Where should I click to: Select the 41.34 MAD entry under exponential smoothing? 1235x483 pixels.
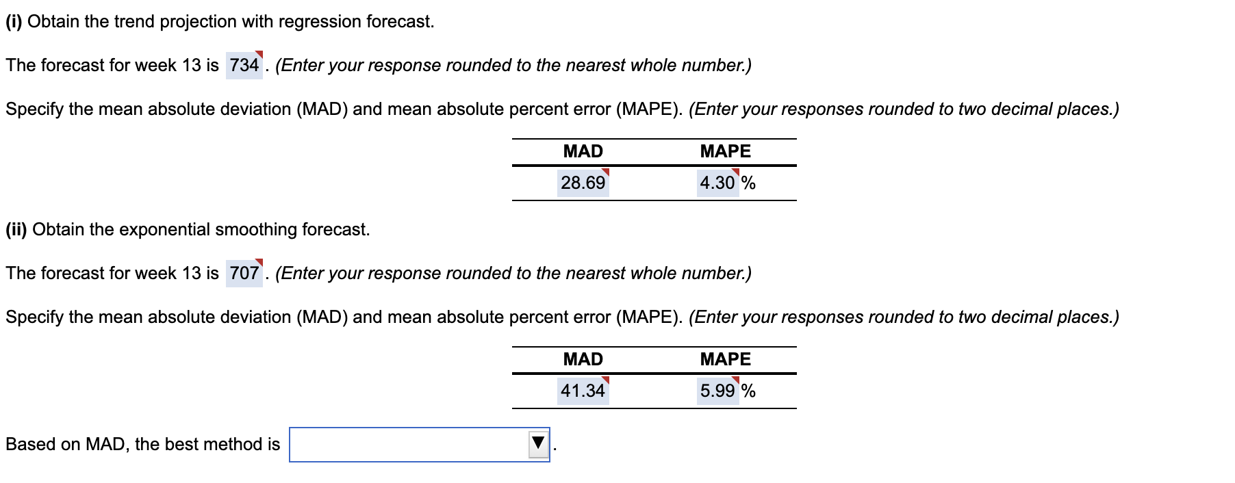(583, 391)
